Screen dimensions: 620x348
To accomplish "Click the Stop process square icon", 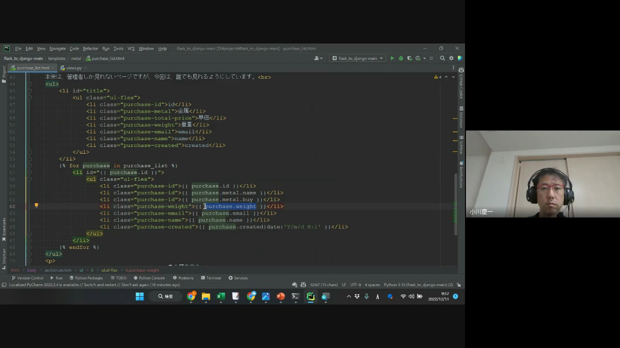I will (x=431, y=58).
